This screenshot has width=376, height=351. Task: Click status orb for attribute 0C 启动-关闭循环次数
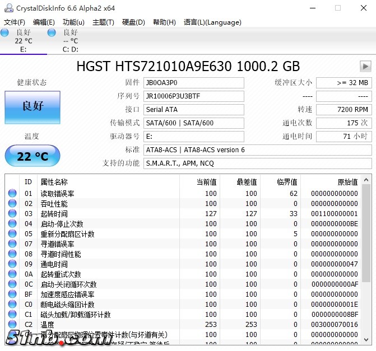click(x=12, y=284)
